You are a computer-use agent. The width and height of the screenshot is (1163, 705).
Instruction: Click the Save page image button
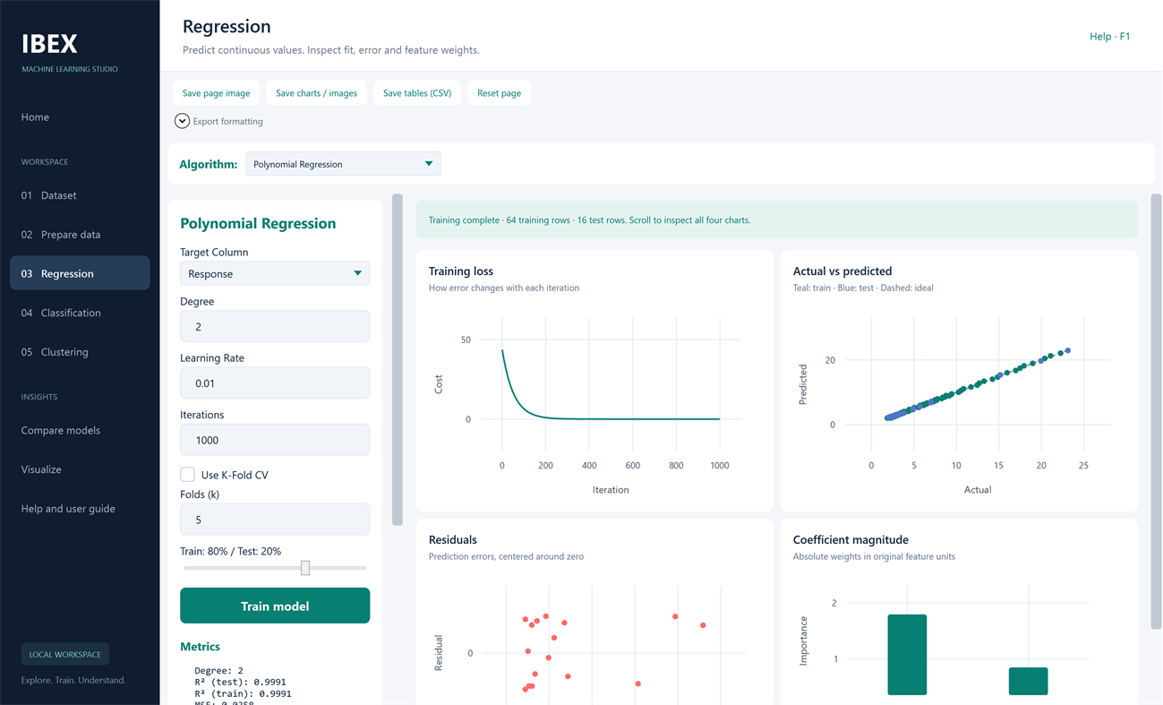(216, 93)
